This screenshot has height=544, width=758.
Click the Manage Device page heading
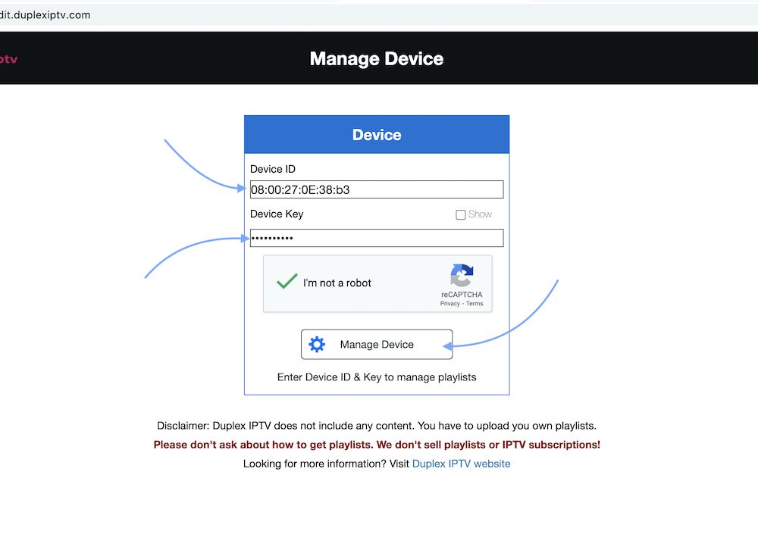coord(377,59)
